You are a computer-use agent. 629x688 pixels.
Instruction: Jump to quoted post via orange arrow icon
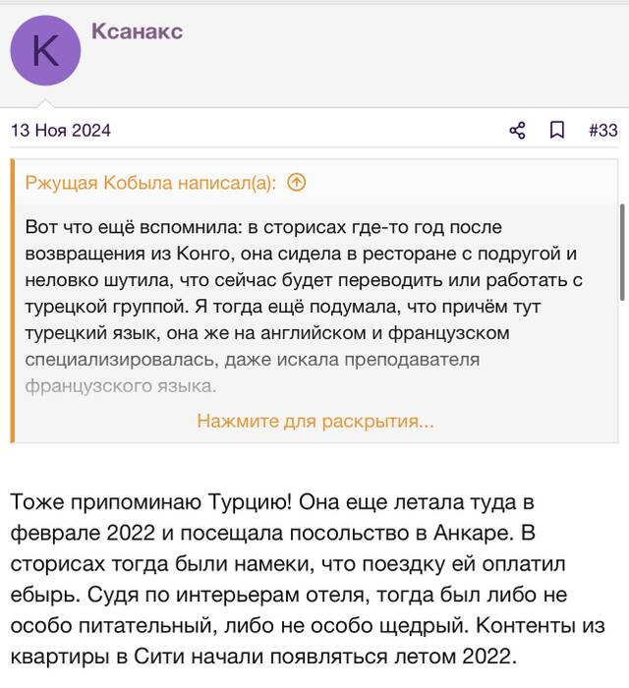pos(297,182)
